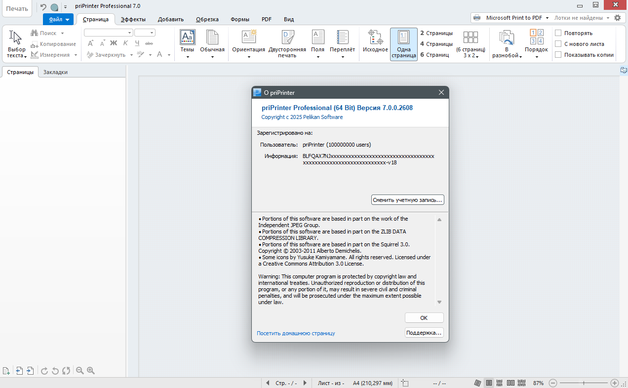Switch to the Закладки panel tab
The width and height of the screenshot is (628, 388).
coord(55,72)
